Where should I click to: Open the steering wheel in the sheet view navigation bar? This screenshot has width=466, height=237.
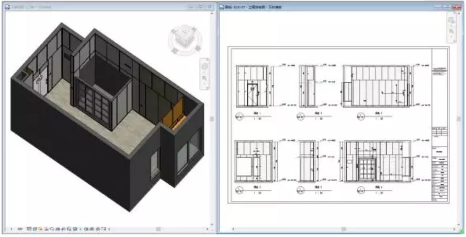451,20
